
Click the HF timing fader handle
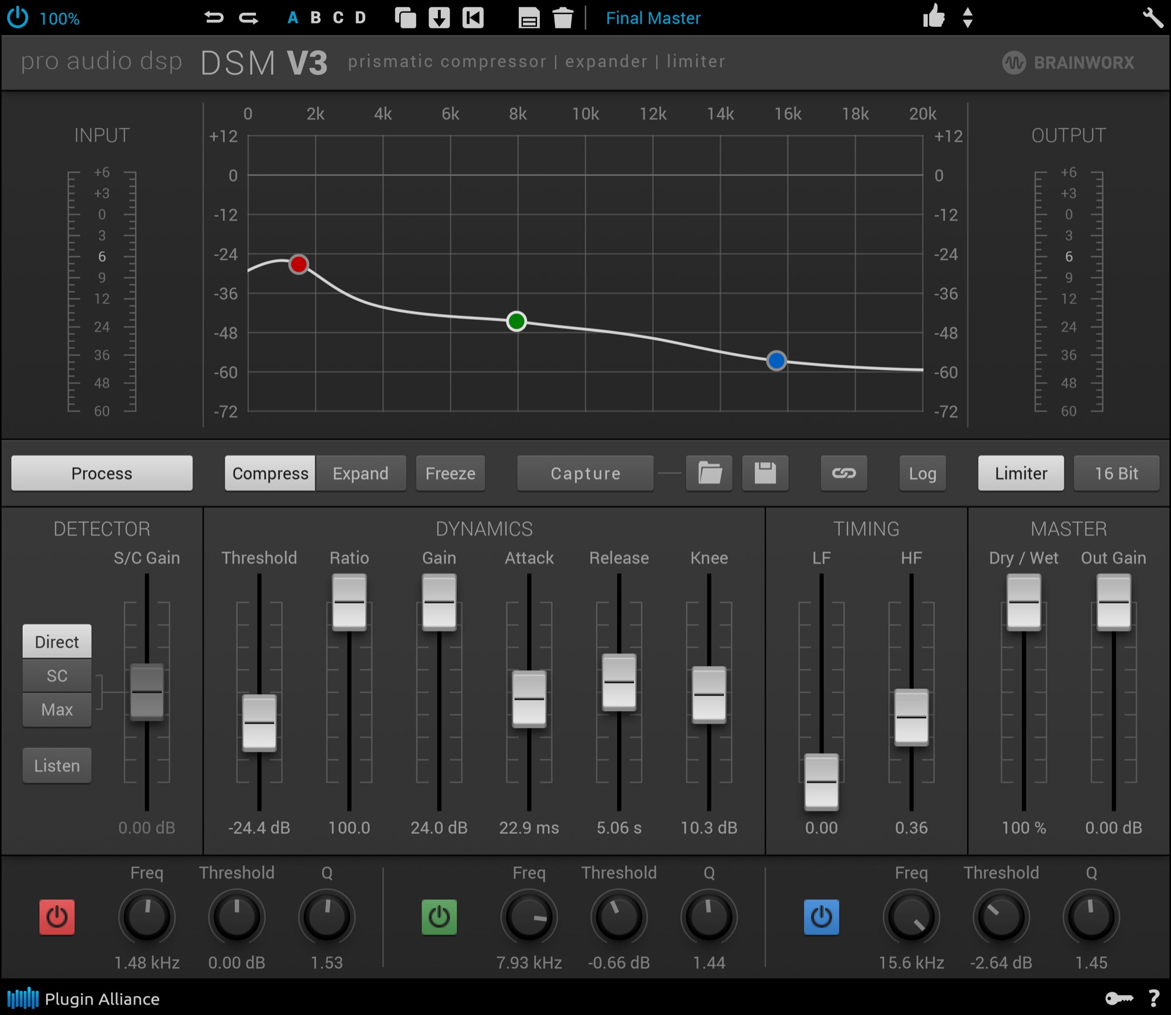[x=912, y=717]
